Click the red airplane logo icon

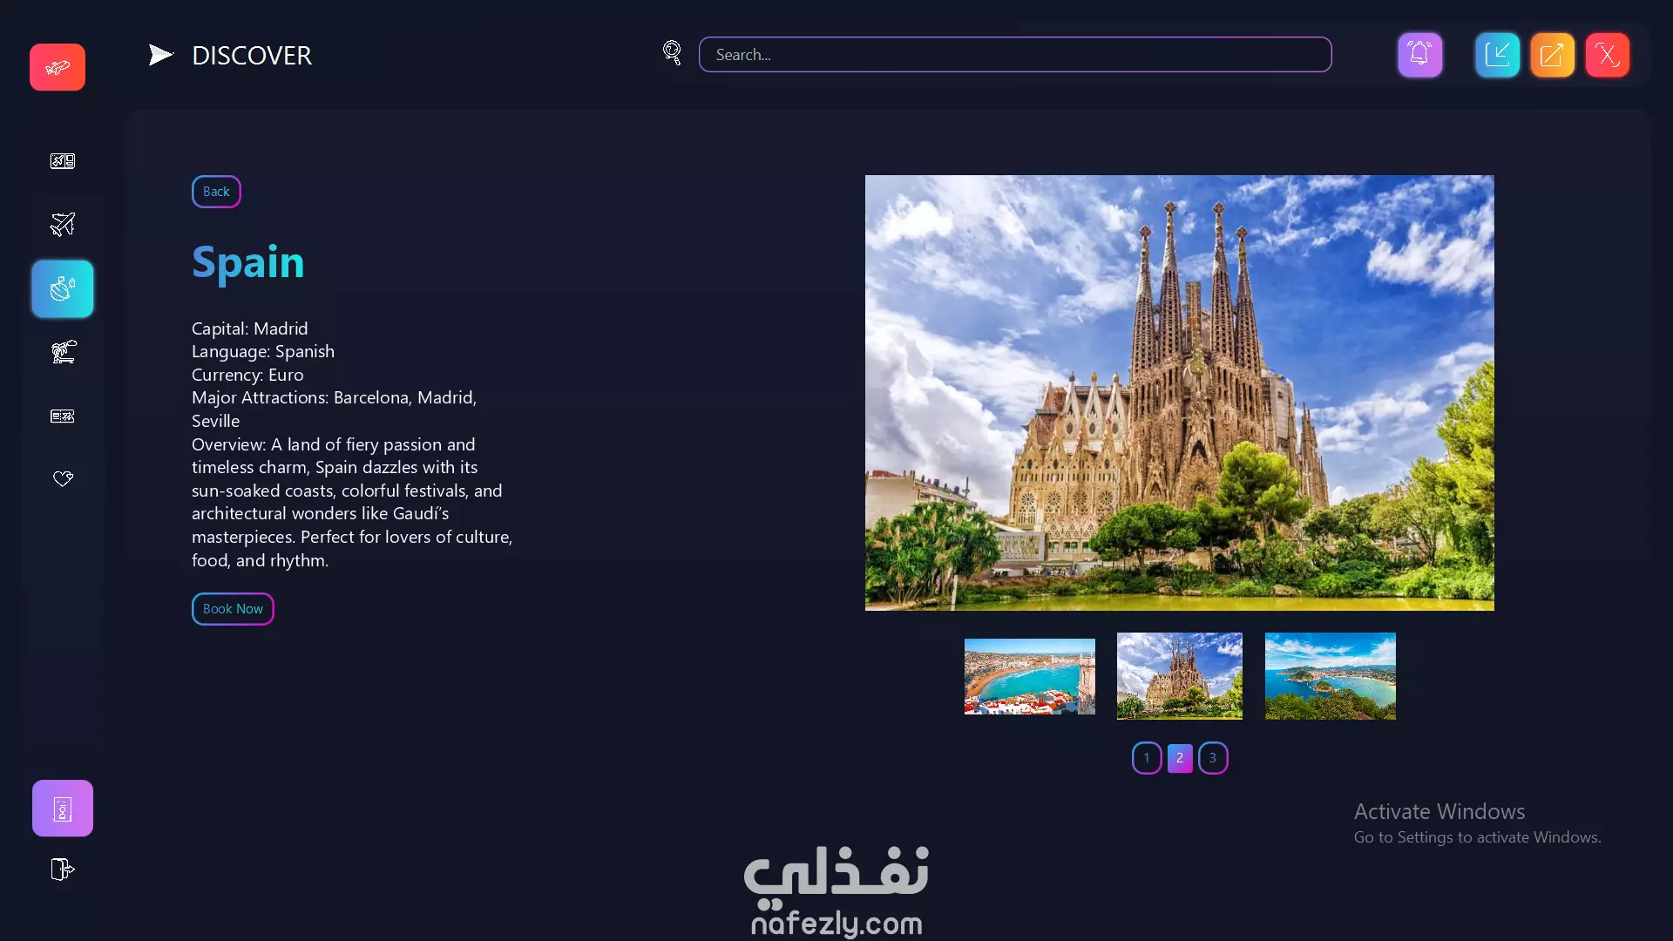coord(58,67)
